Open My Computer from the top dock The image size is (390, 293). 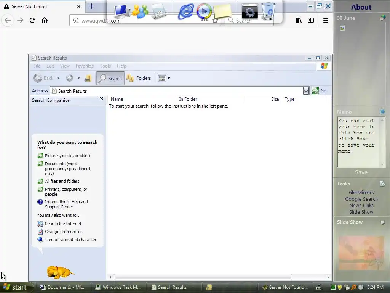click(x=122, y=11)
